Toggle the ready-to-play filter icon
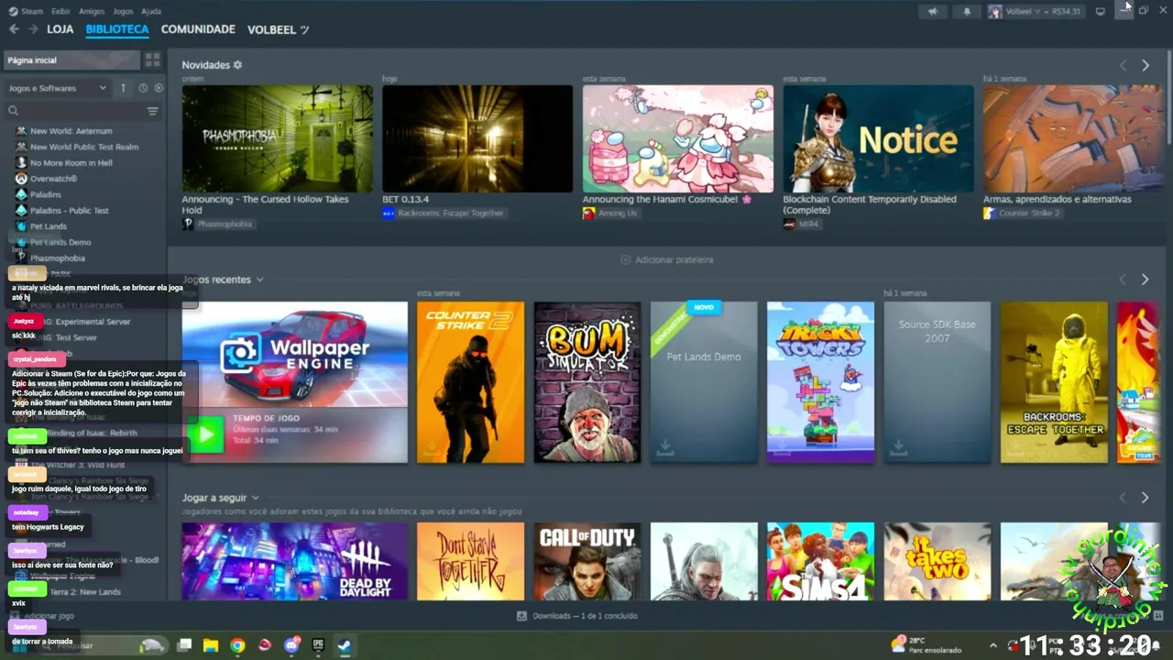The width and height of the screenshot is (1173, 660). [159, 88]
